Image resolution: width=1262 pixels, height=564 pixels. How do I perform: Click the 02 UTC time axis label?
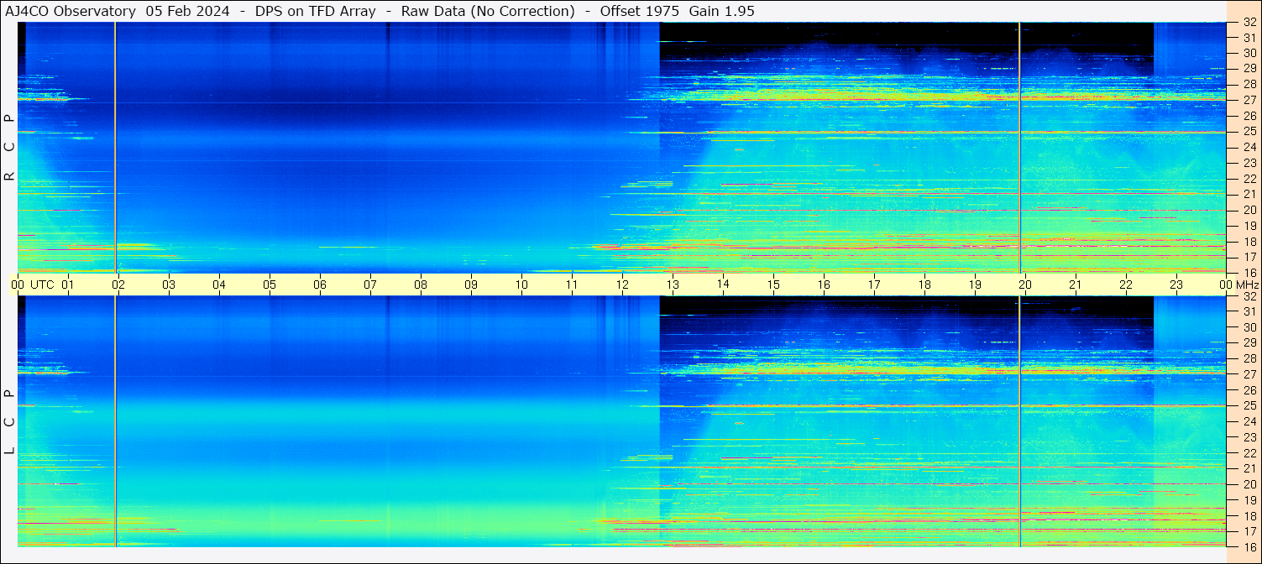pyautogui.click(x=118, y=285)
